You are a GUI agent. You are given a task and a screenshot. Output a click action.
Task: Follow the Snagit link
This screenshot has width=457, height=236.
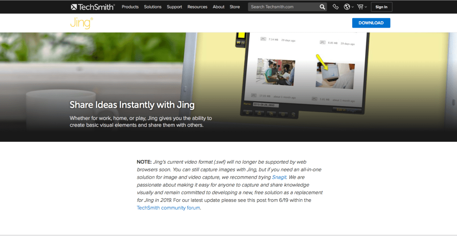click(279, 177)
